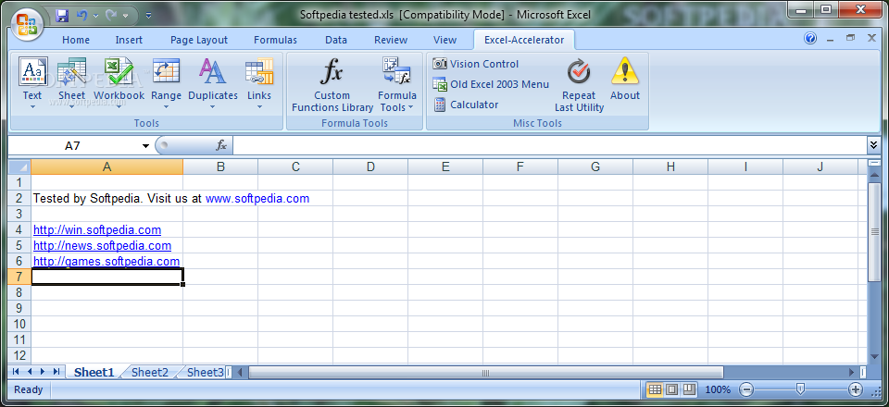Start Vision Control utility

click(x=476, y=64)
